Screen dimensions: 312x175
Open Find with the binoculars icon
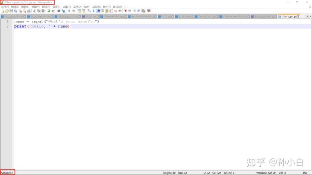(x=59, y=11)
